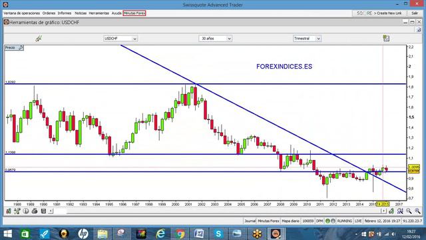Image resolution: width=426 pixels, height=240 pixels.
Task: Open the Noticias menu
Action: click(x=81, y=13)
